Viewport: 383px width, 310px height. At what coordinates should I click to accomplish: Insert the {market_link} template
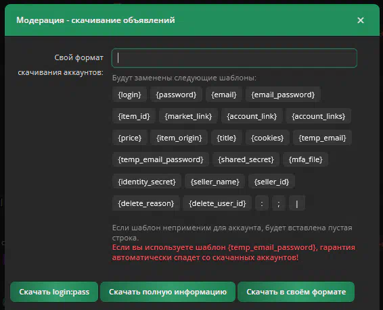(188, 116)
